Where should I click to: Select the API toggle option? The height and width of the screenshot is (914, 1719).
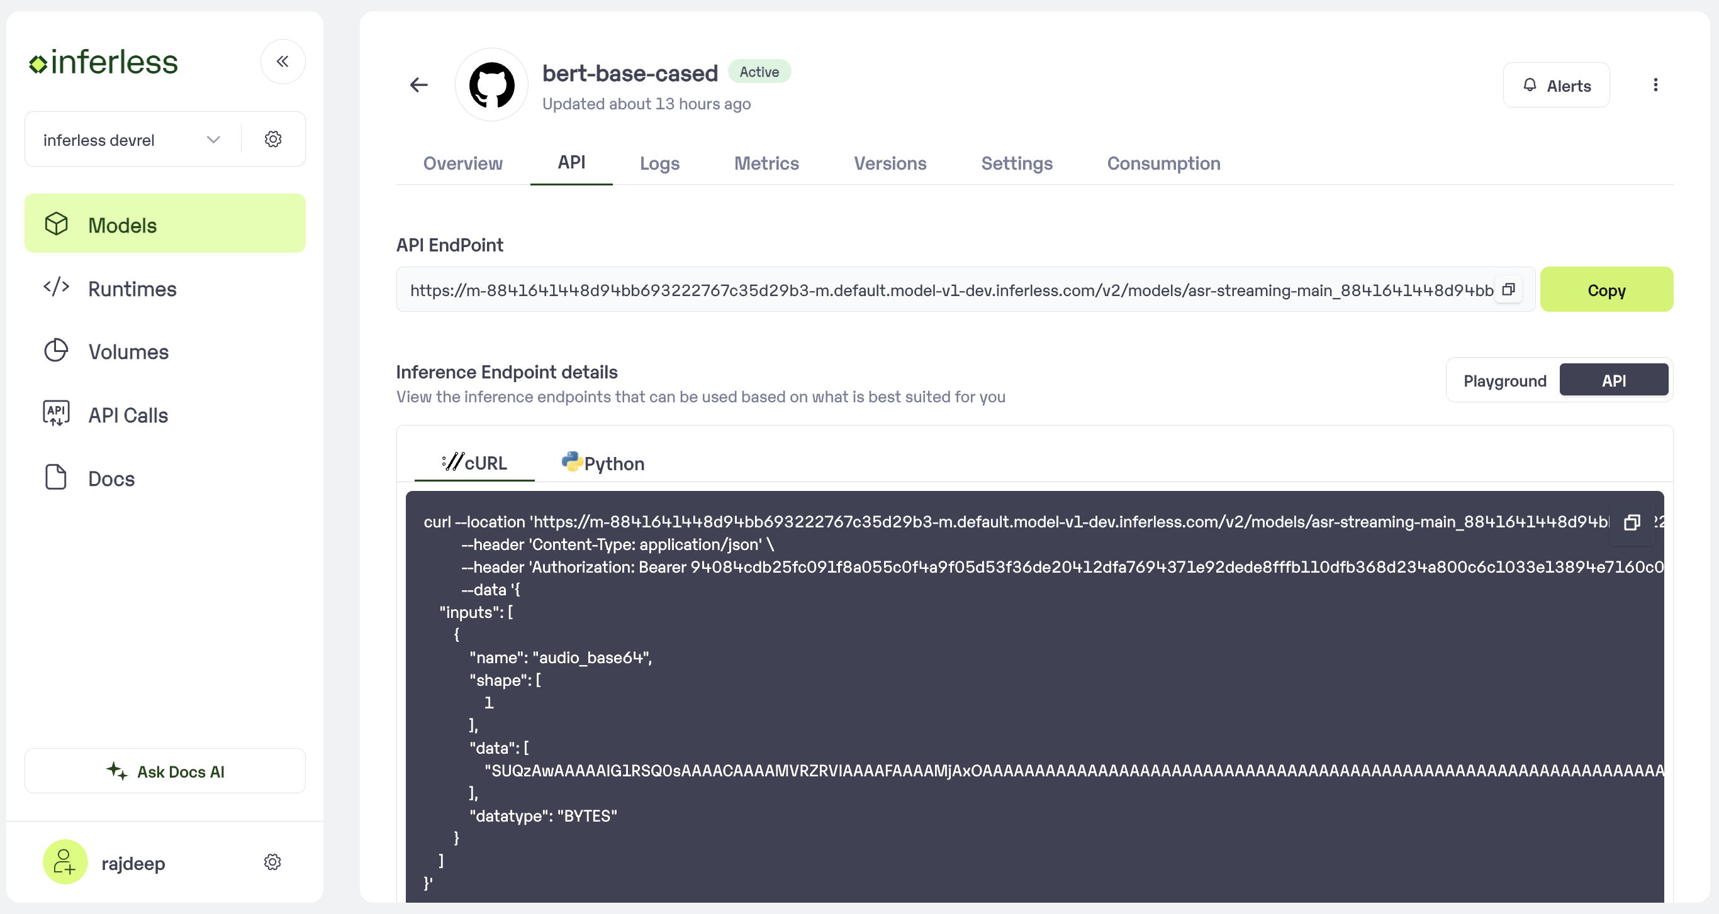(x=1613, y=381)
